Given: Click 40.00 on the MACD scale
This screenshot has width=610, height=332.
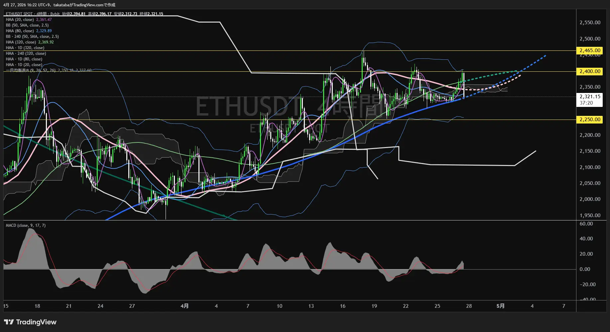Looking at the screenshot, I should click(x=586, y=239).
